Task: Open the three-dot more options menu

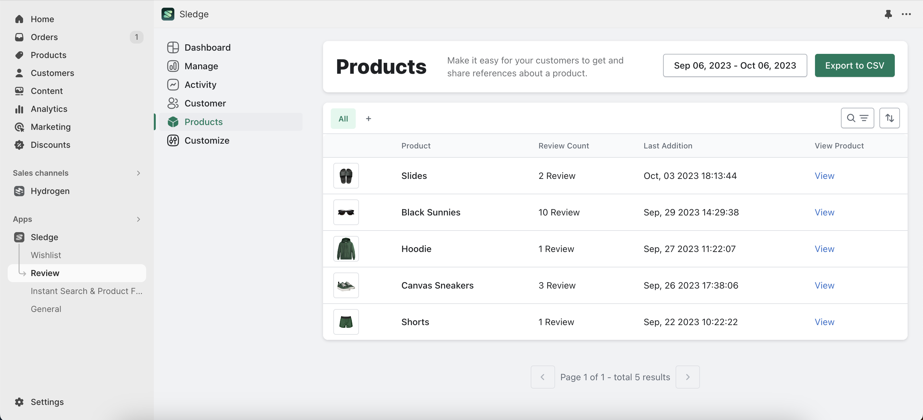Action: point(906,14)
